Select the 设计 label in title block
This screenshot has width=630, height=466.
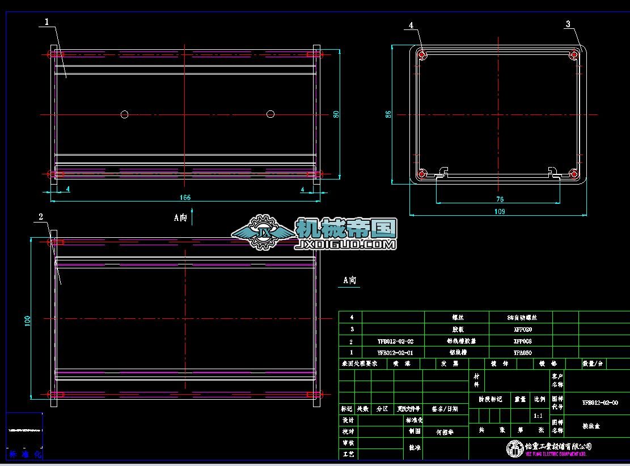pos(348,420)
